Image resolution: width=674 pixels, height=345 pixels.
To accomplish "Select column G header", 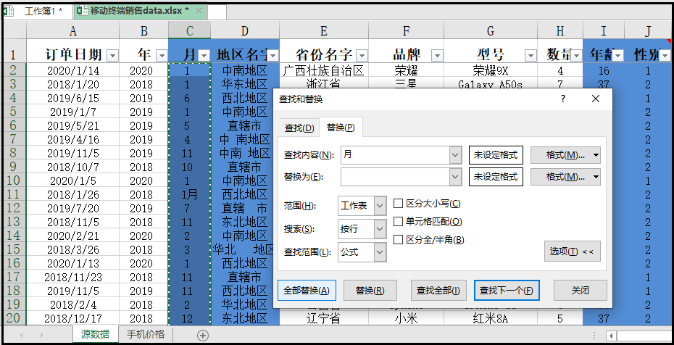I will click(491, 30).
